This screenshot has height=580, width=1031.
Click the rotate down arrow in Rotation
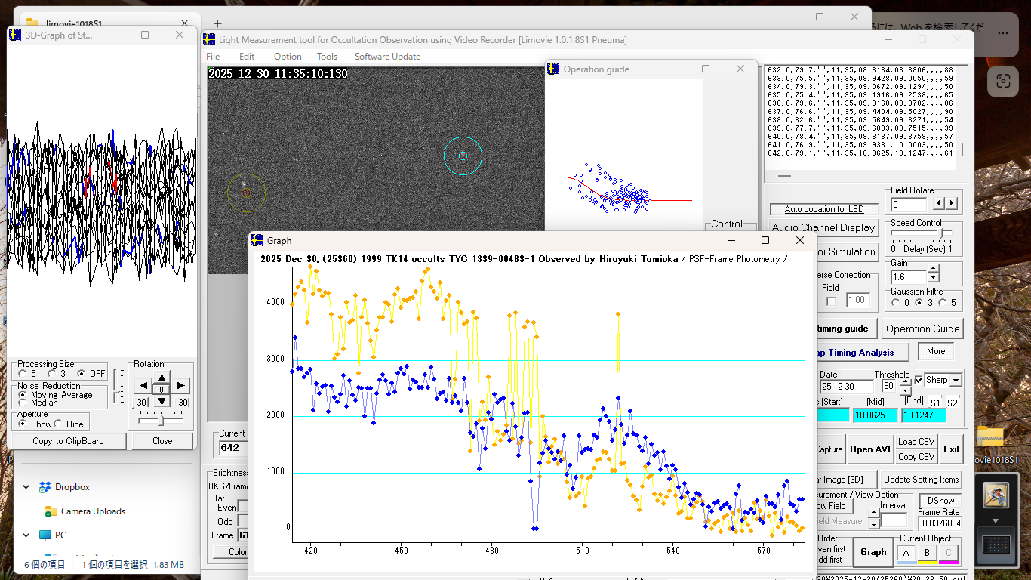point(162,401)
